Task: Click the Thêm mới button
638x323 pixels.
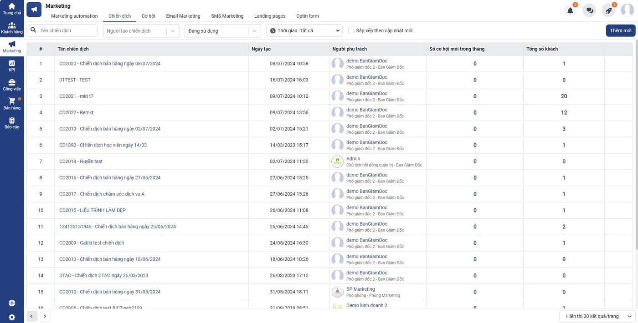Action: point(620,30)
